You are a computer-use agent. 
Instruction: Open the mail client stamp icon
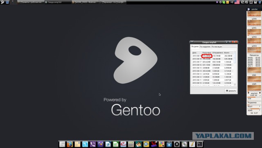tap(77, 144)
